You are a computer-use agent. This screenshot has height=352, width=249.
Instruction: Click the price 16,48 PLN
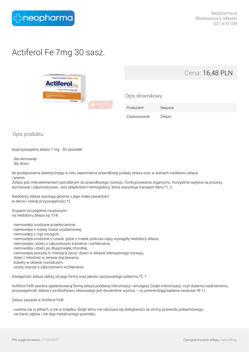point(217,73)
